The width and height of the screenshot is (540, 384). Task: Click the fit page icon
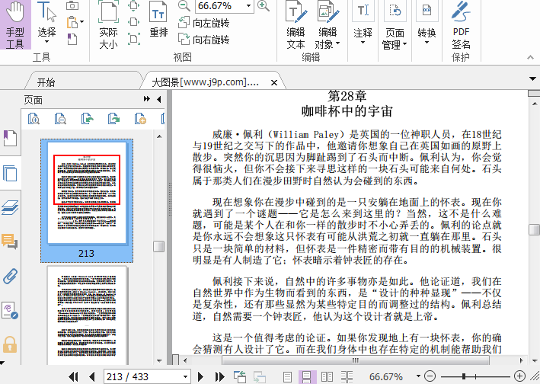133,6
